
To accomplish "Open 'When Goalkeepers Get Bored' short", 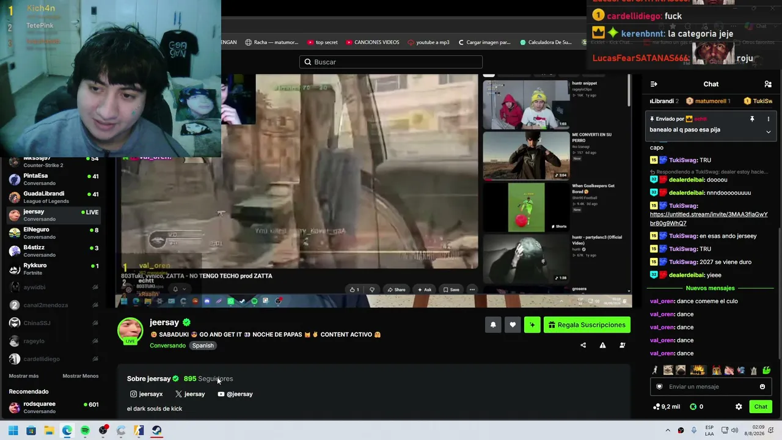I will point(526,207).
